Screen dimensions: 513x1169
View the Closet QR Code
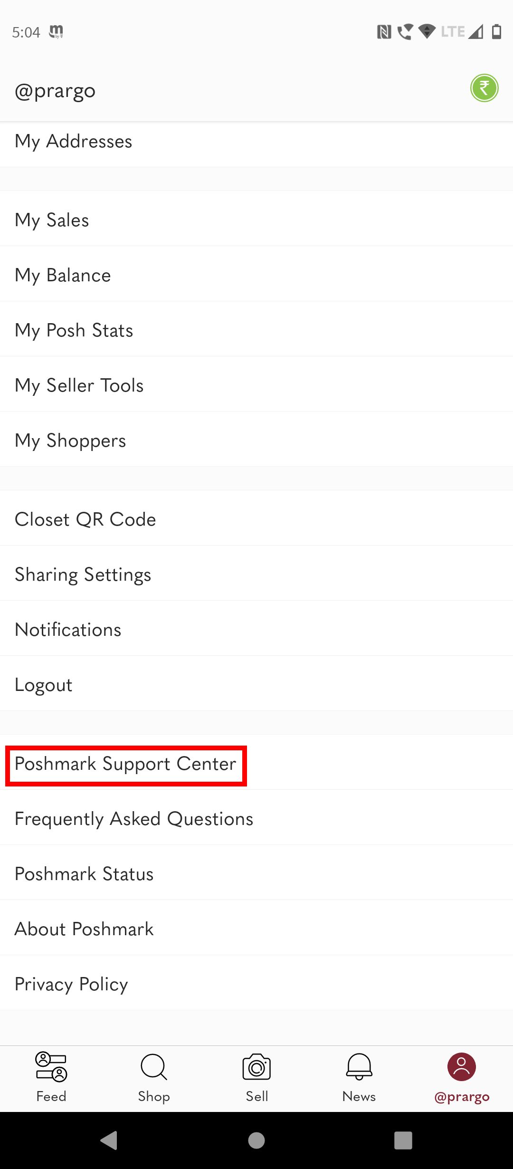tap(85, 519)
